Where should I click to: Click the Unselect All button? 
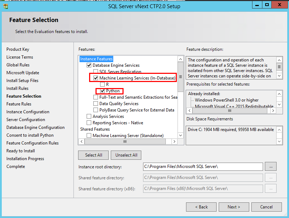[126, 155]
